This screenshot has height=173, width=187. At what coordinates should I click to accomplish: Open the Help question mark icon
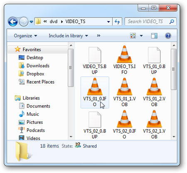click(x=168, y=36)
